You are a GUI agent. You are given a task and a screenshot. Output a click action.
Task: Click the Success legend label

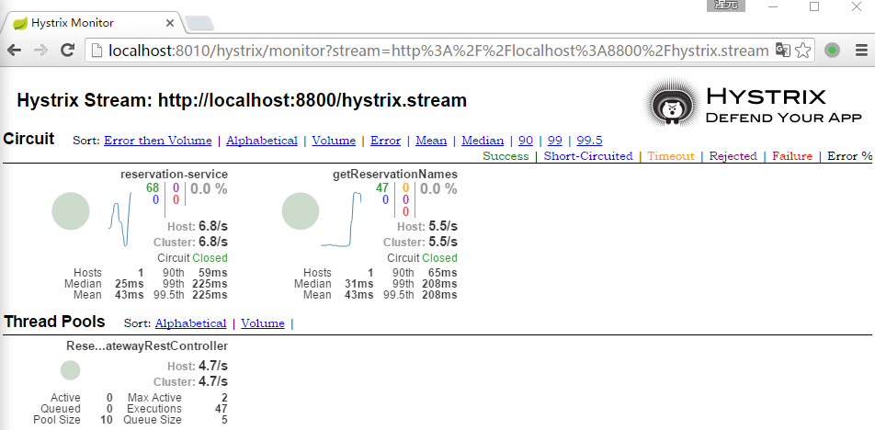(506, 156)
